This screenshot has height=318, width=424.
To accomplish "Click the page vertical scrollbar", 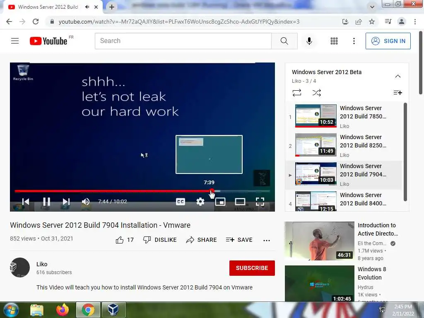I will [421, 63].
